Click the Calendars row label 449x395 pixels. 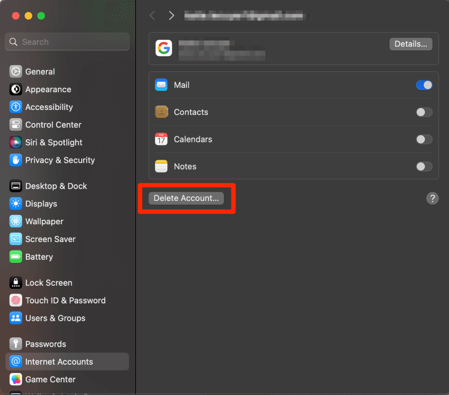(193, 139)
